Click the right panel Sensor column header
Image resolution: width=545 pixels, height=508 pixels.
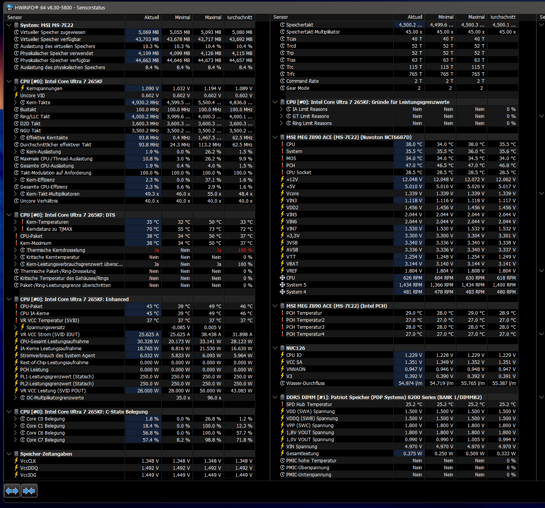[x=332, y=17]
